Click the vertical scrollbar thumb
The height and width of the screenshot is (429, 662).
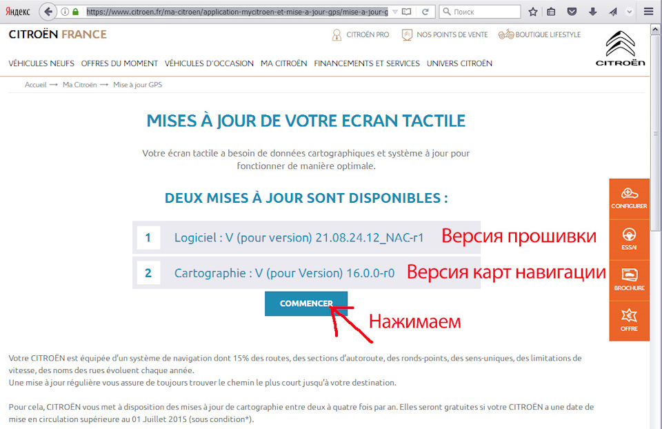[655, 133]
